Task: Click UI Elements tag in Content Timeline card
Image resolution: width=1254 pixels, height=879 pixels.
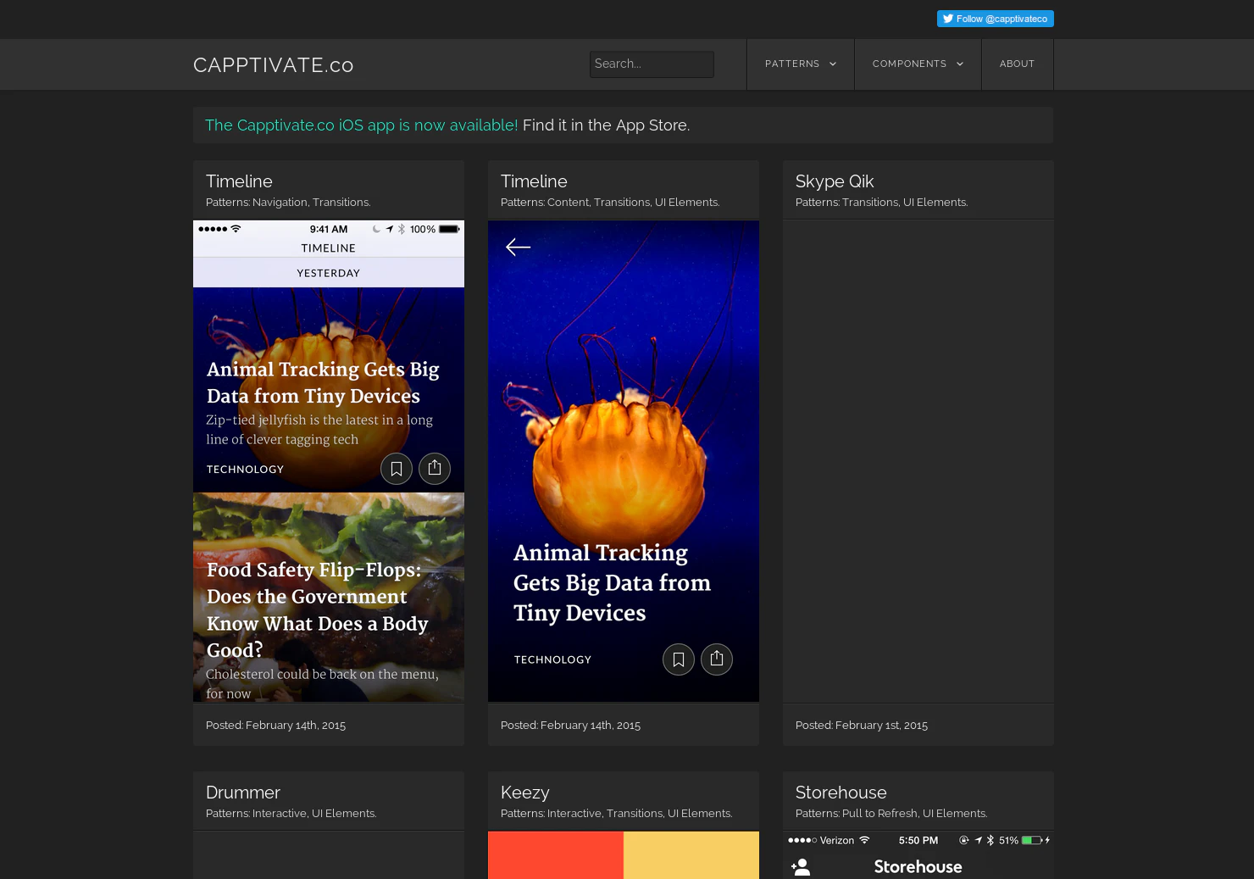Action: tap(686, 203)
